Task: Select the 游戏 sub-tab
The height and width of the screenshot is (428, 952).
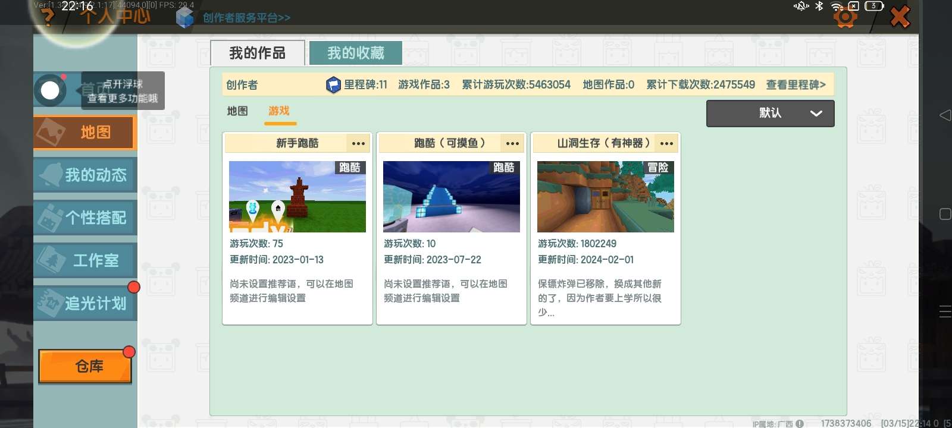Action: (x=279, y=111)
